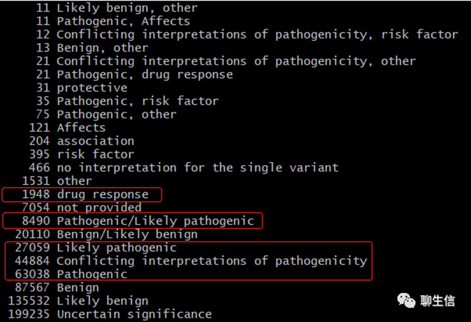Screen dimensions: 471x322
Task: Click the 聊生信 watermark text
Action: (x=437, y=301)
